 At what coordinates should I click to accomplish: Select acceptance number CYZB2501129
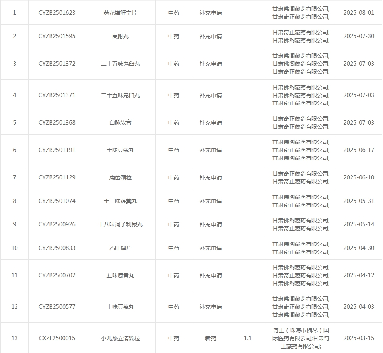pos(57,177)
